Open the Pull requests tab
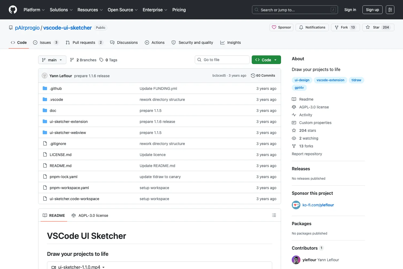The height and width of the screenshot is (269, 403). [84, 43]
